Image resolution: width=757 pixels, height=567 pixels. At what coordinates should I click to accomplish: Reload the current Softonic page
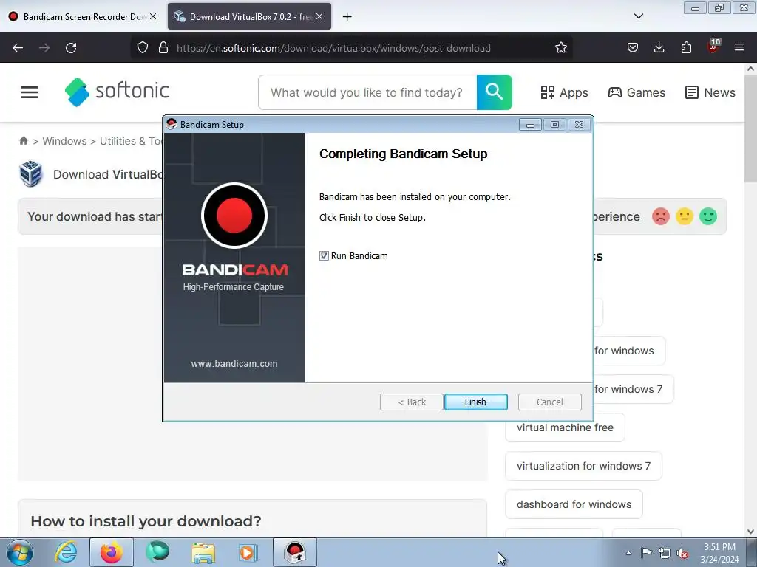click(71, 48)
